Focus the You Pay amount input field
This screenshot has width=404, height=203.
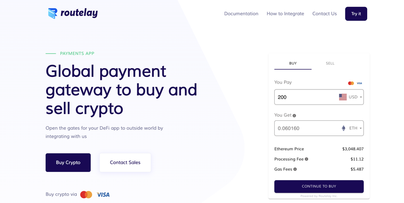point(305,97)
